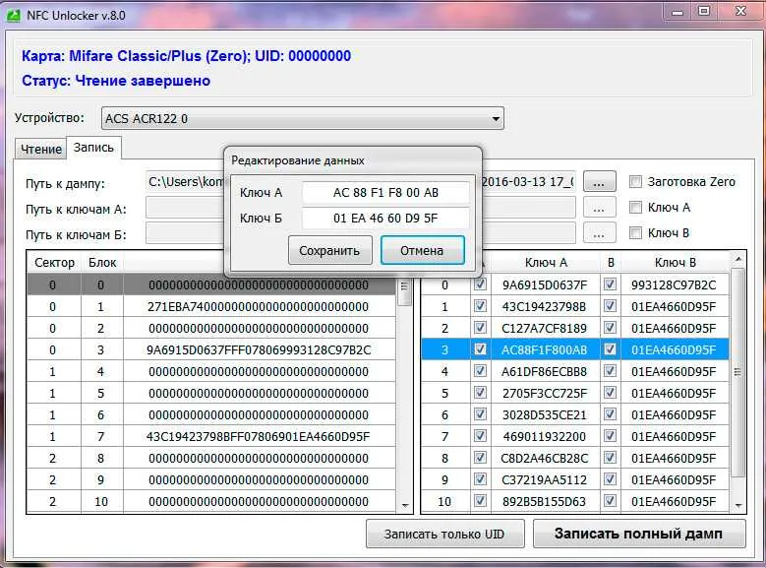
Task: Select key A value 892B5B155D63
Action: click(545, 501)
